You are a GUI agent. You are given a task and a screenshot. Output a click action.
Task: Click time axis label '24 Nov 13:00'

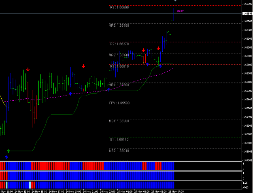click(22, 191)
